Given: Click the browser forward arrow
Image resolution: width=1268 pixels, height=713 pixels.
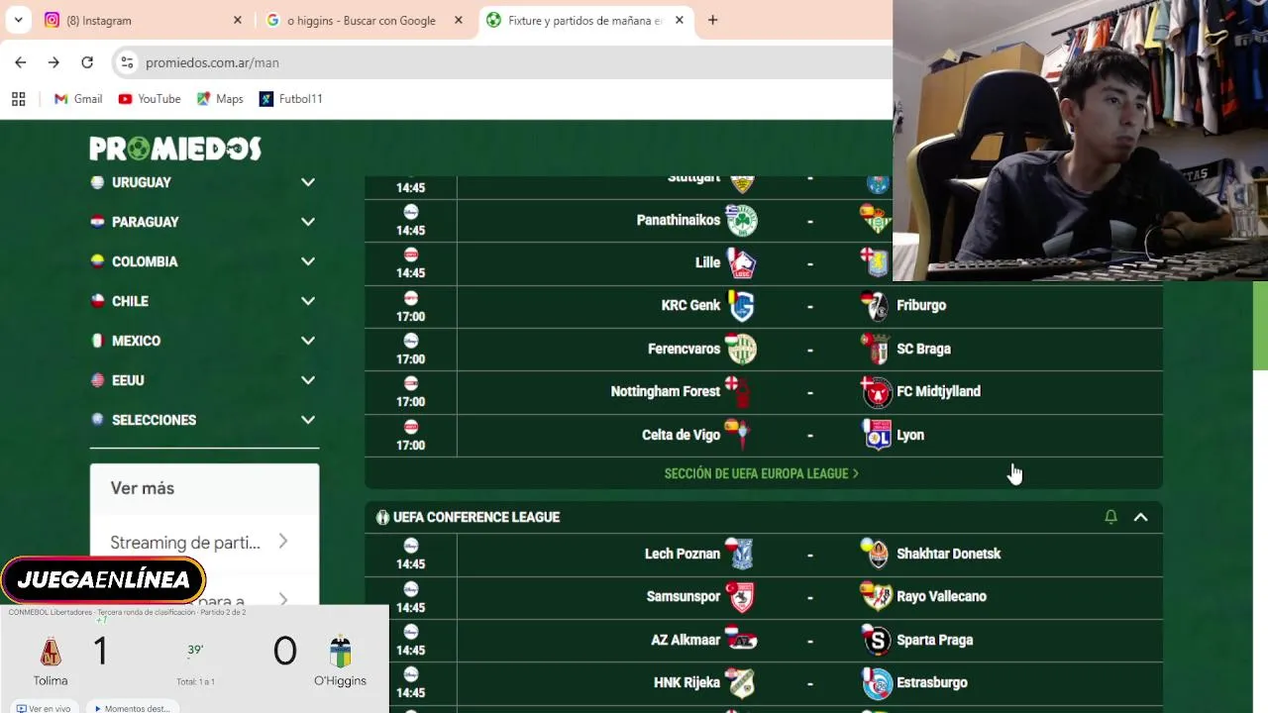Looking at the screenshot, I should tap(53, 62).
